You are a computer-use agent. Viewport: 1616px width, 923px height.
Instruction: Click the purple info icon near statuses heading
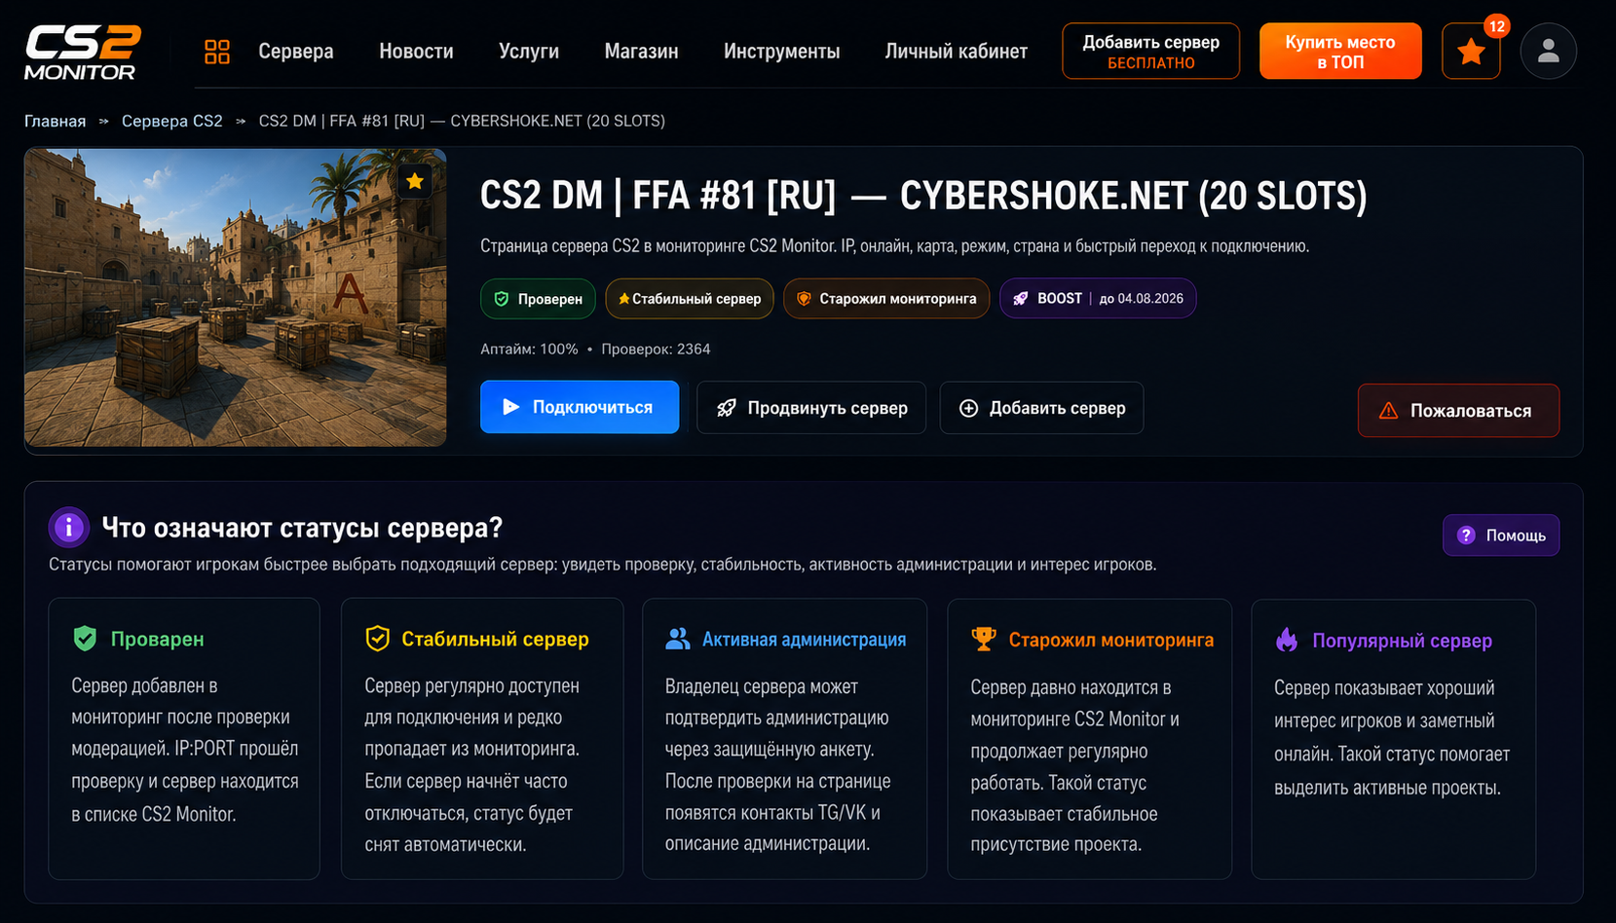point(69,528)
